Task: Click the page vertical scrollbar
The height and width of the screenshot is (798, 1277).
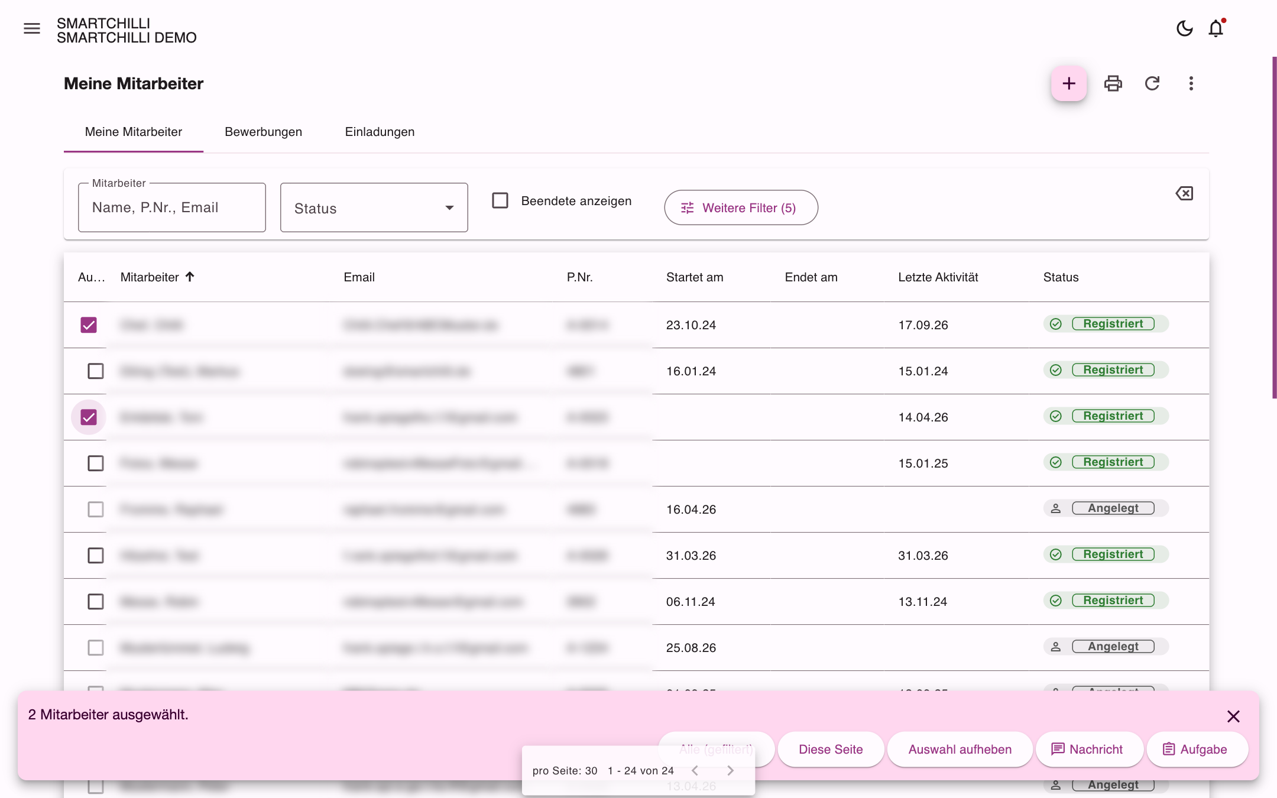Action: coord(1274,228)
